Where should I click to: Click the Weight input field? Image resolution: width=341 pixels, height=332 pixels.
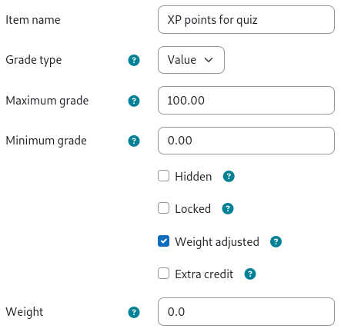click(246, 312)
